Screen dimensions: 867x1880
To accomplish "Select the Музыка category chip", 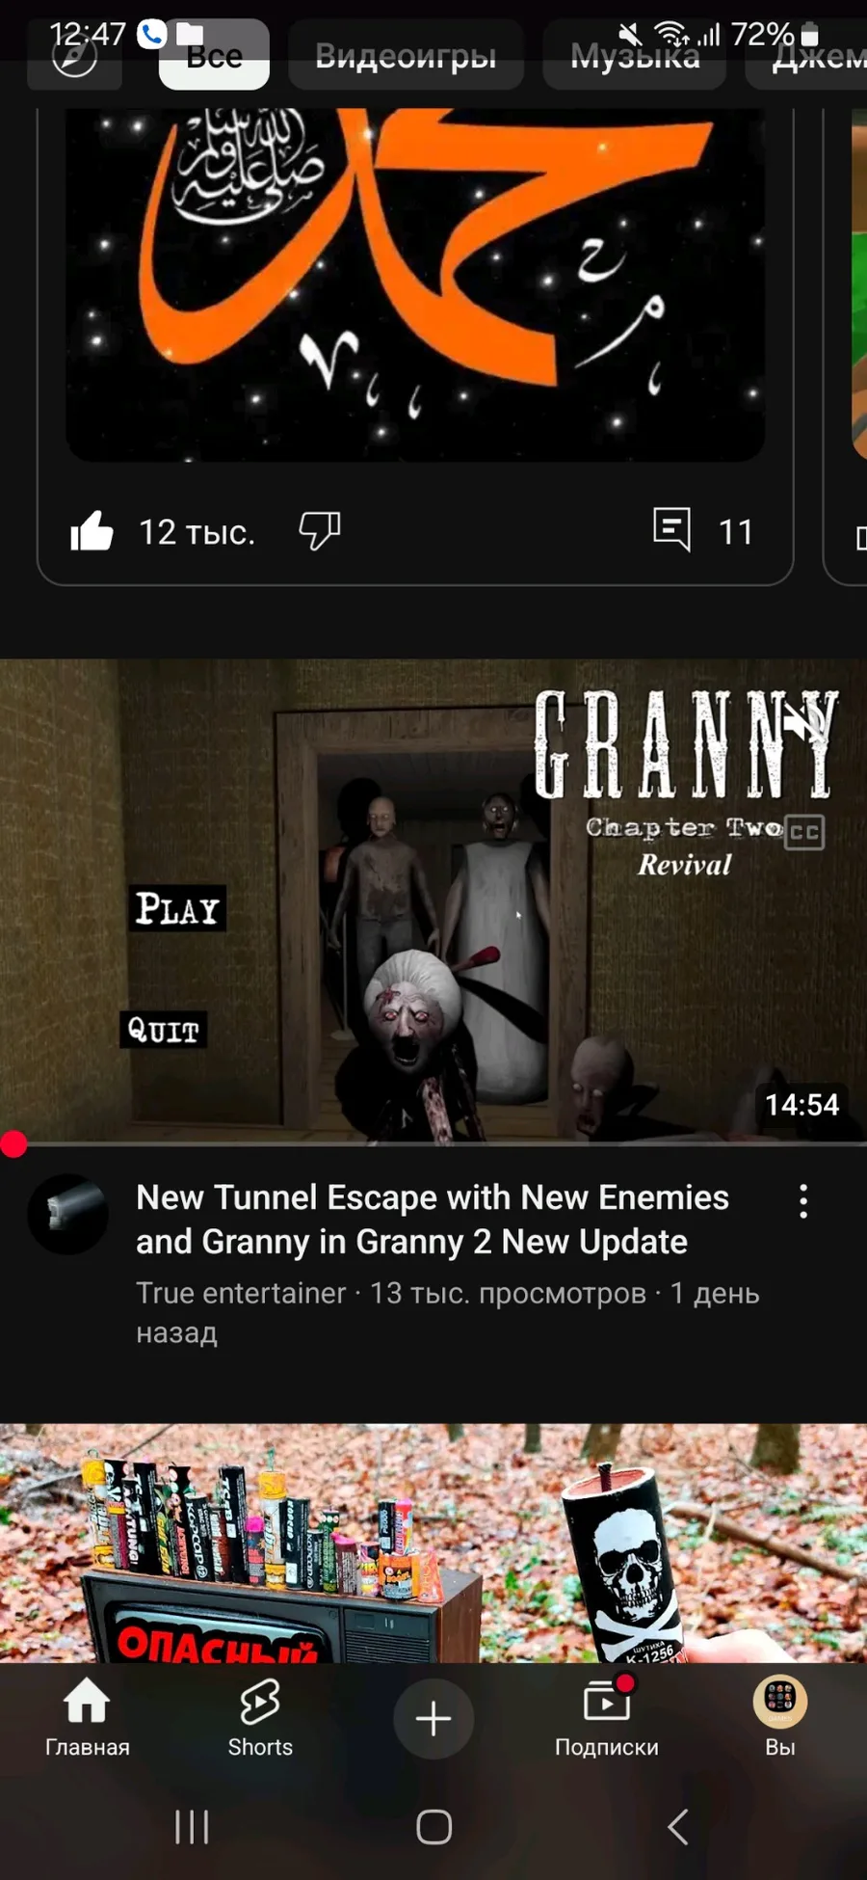I will (x=635, y=57).
